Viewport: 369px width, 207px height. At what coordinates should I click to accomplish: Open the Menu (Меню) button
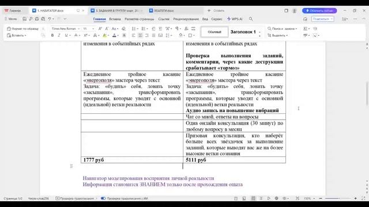click(x=11, y=19)
